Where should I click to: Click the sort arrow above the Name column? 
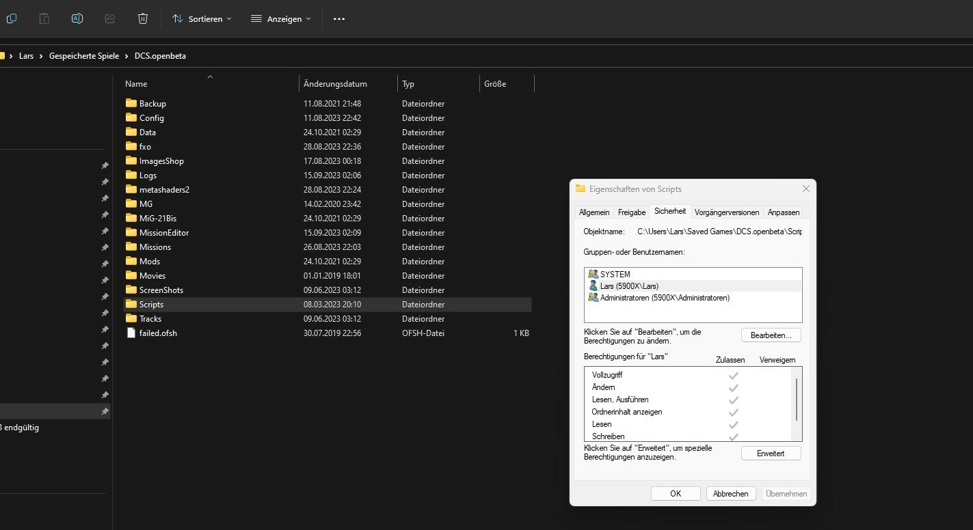coord(210,76)
